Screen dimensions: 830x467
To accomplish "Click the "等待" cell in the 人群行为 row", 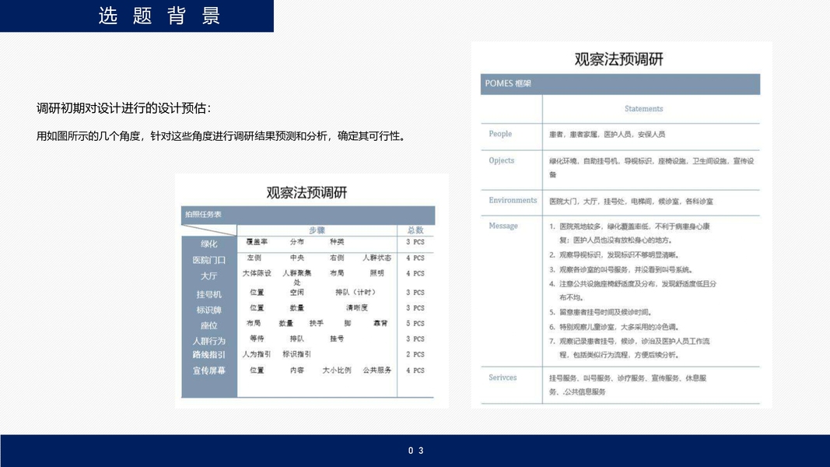I will pyautogui.click(x=257, y=339).
